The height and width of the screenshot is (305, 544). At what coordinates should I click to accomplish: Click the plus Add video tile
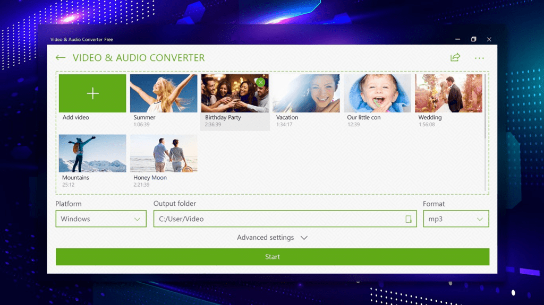click(92, 93)
